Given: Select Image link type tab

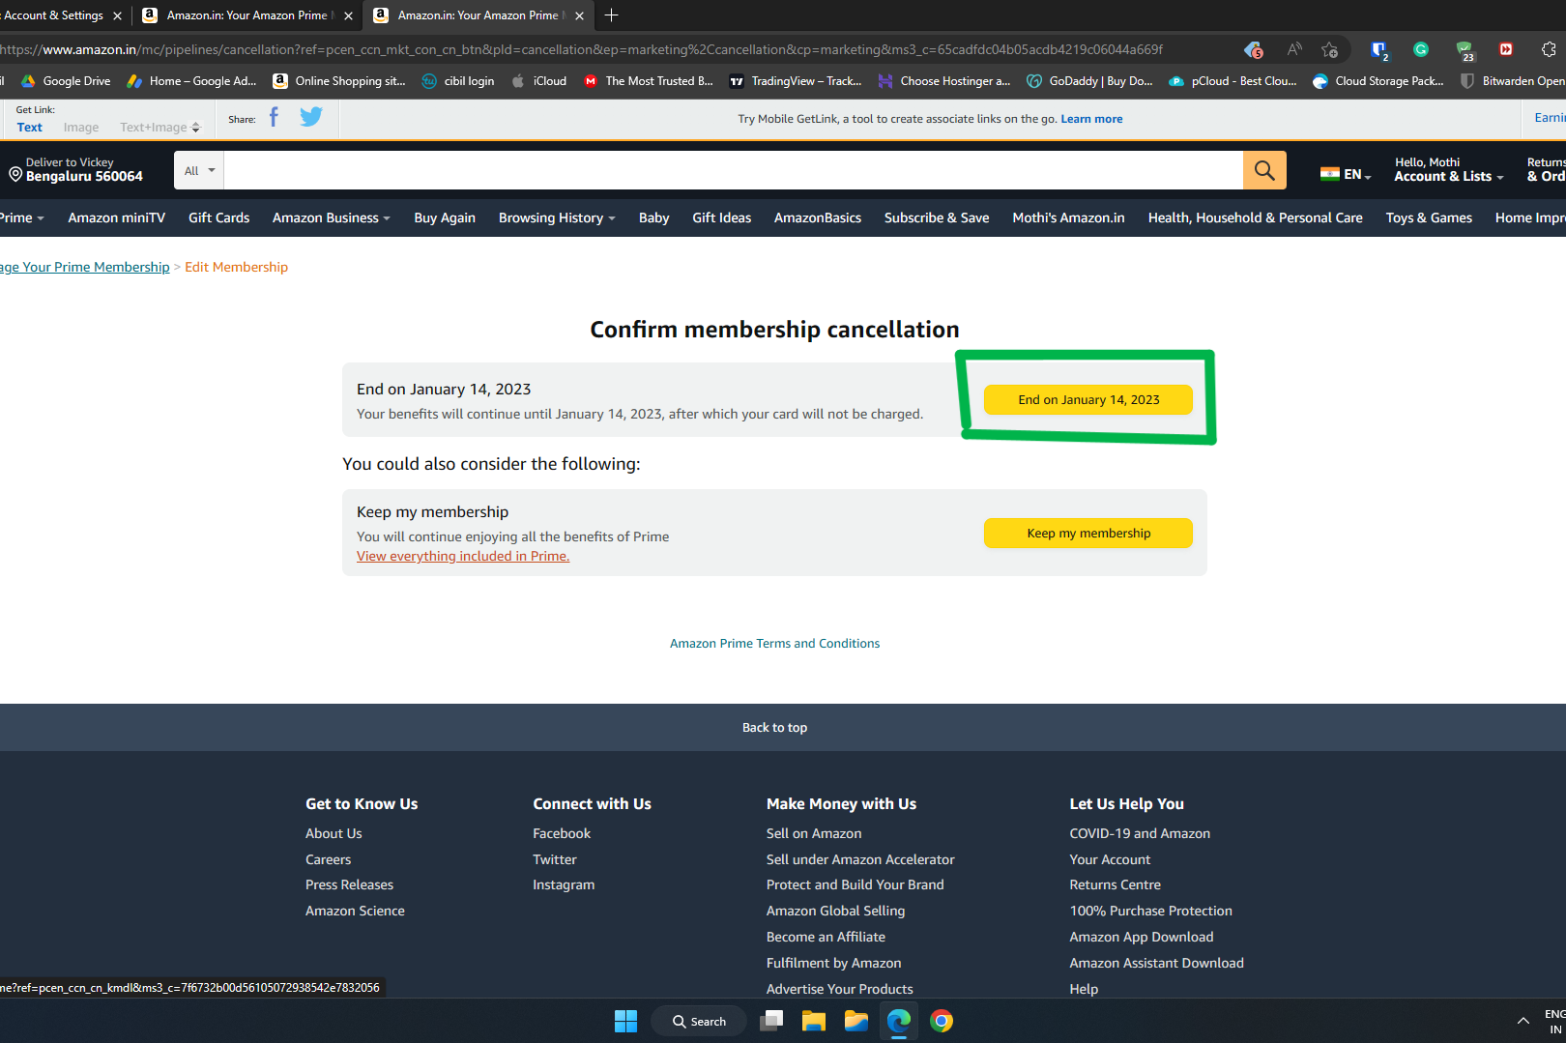Looking at the screenshot, I should coord(81,127).
